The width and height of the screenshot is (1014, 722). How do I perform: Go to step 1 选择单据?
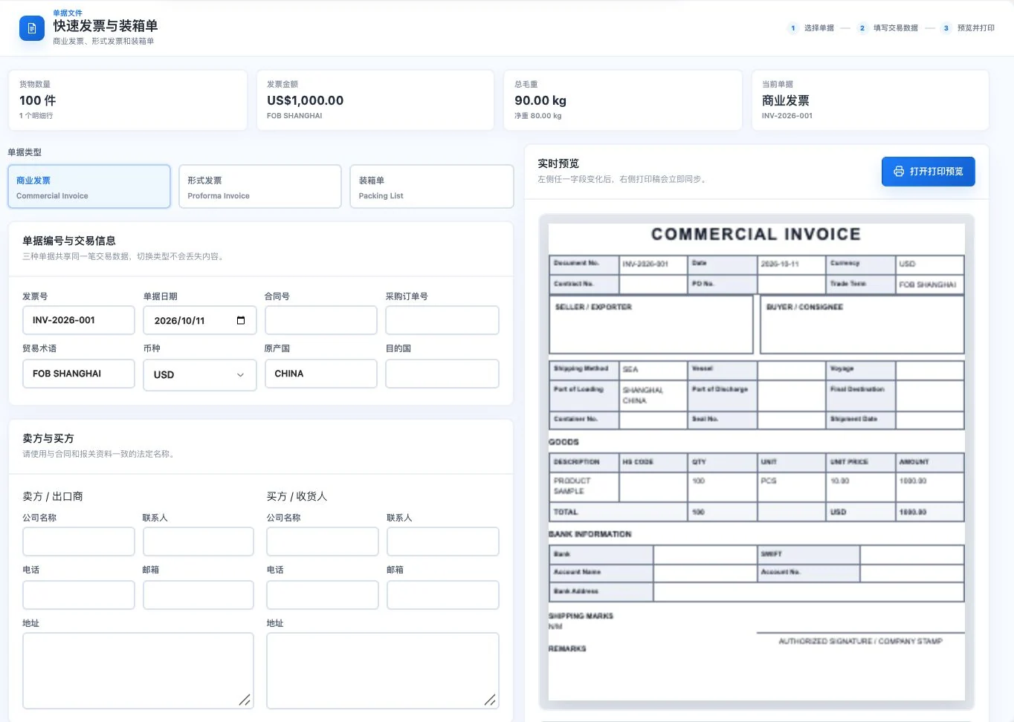tap(811, 28)
